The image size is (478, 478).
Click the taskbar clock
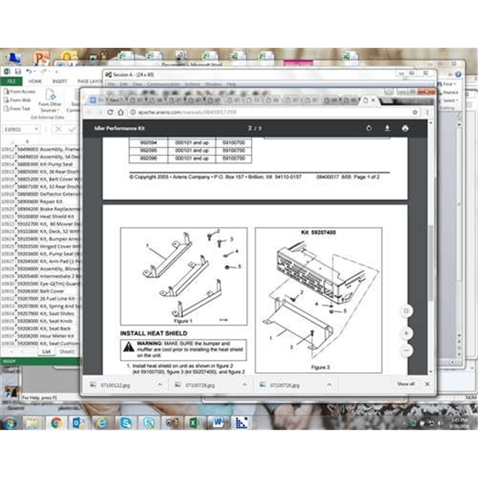(x=460, y=423)
